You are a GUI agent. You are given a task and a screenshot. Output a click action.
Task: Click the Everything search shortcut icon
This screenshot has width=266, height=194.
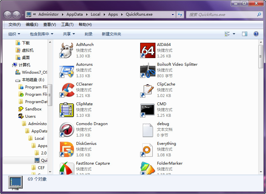click(147, 149)
